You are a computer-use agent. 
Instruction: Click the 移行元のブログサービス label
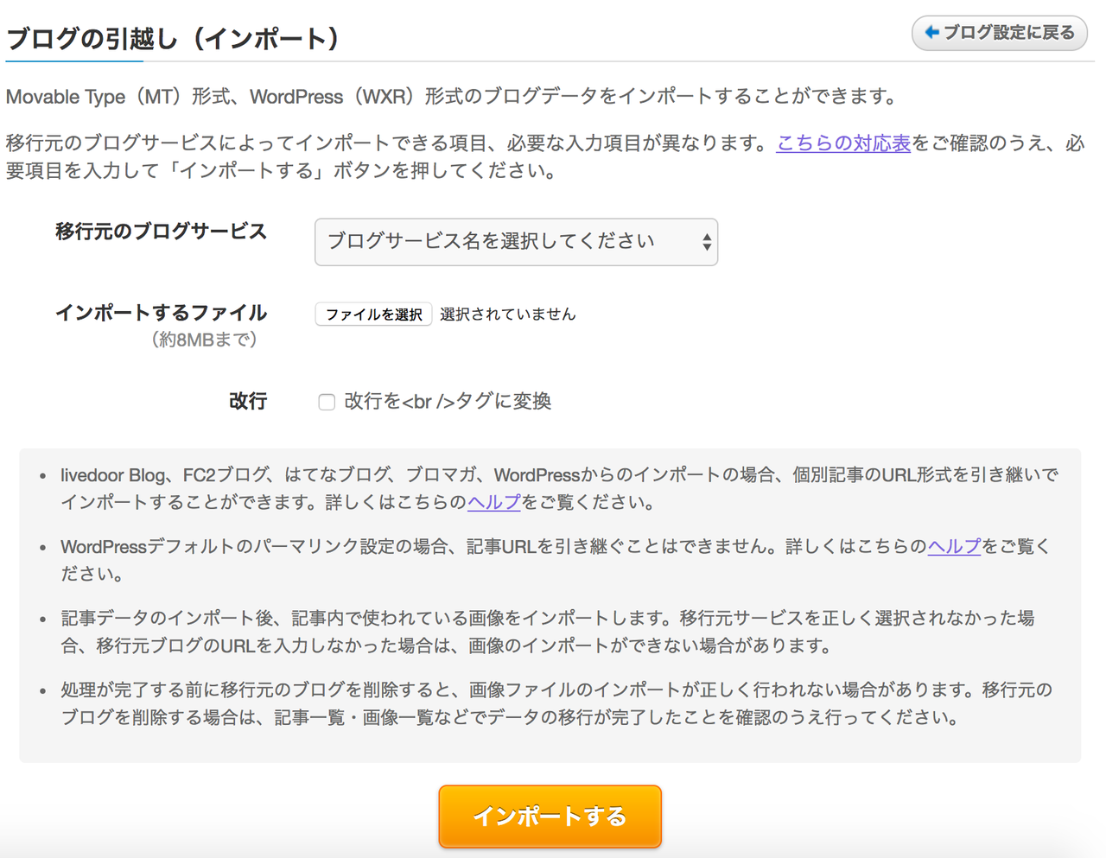(161, 232)
